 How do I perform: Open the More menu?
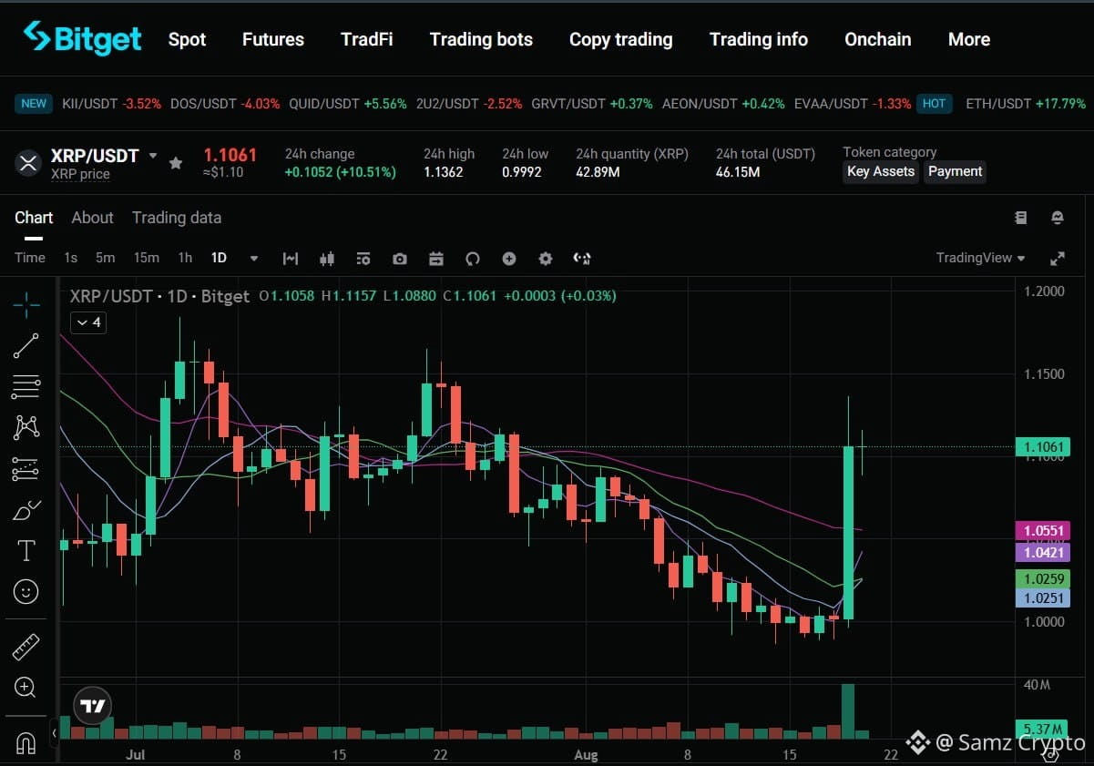click(x=969, y=39)
